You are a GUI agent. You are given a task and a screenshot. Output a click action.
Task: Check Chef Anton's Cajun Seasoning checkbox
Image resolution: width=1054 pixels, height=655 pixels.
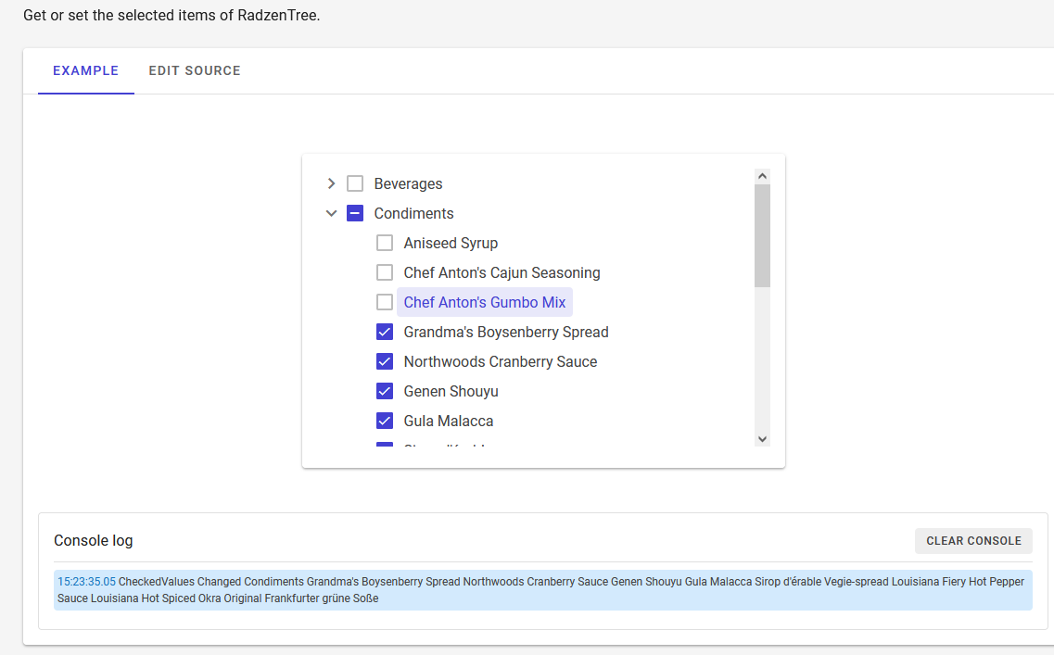385,272
